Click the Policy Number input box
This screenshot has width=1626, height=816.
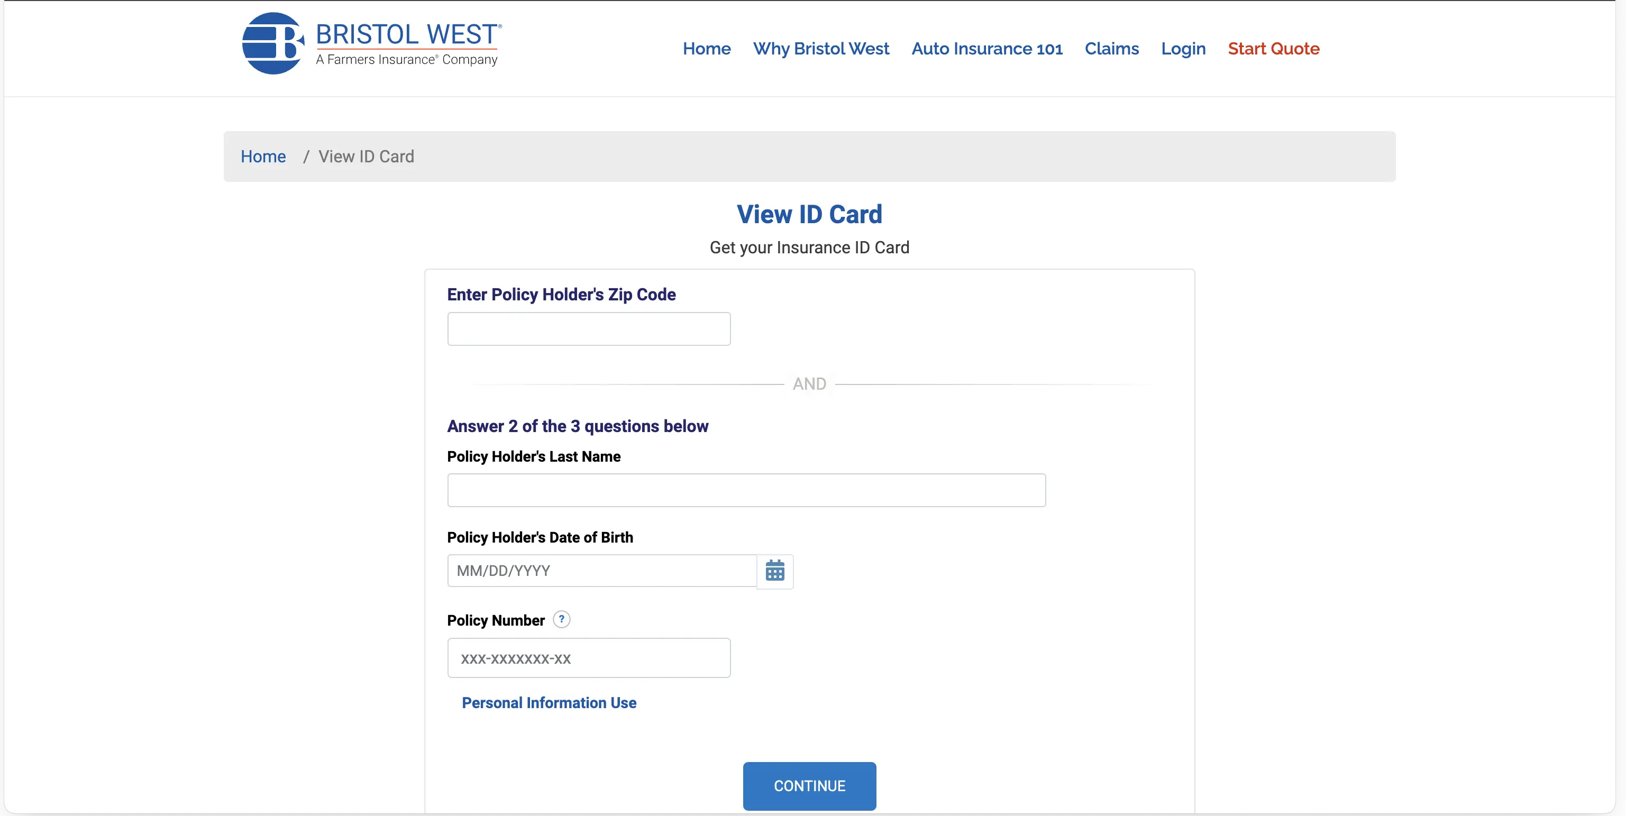click(588, 658)
